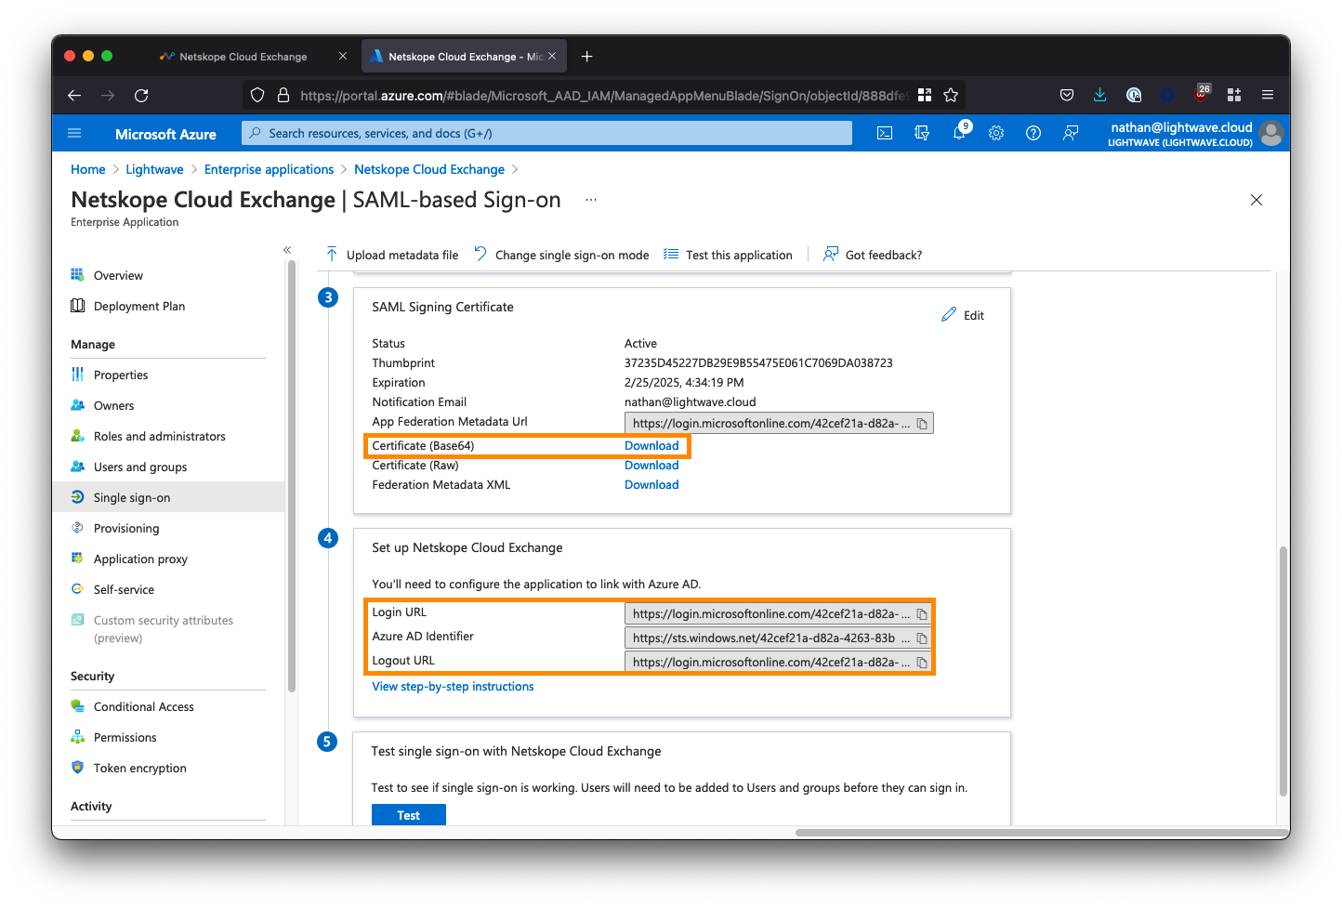Open the Azure portal hamburger menu
The image size is (1342, 908).
pos(75,133)
